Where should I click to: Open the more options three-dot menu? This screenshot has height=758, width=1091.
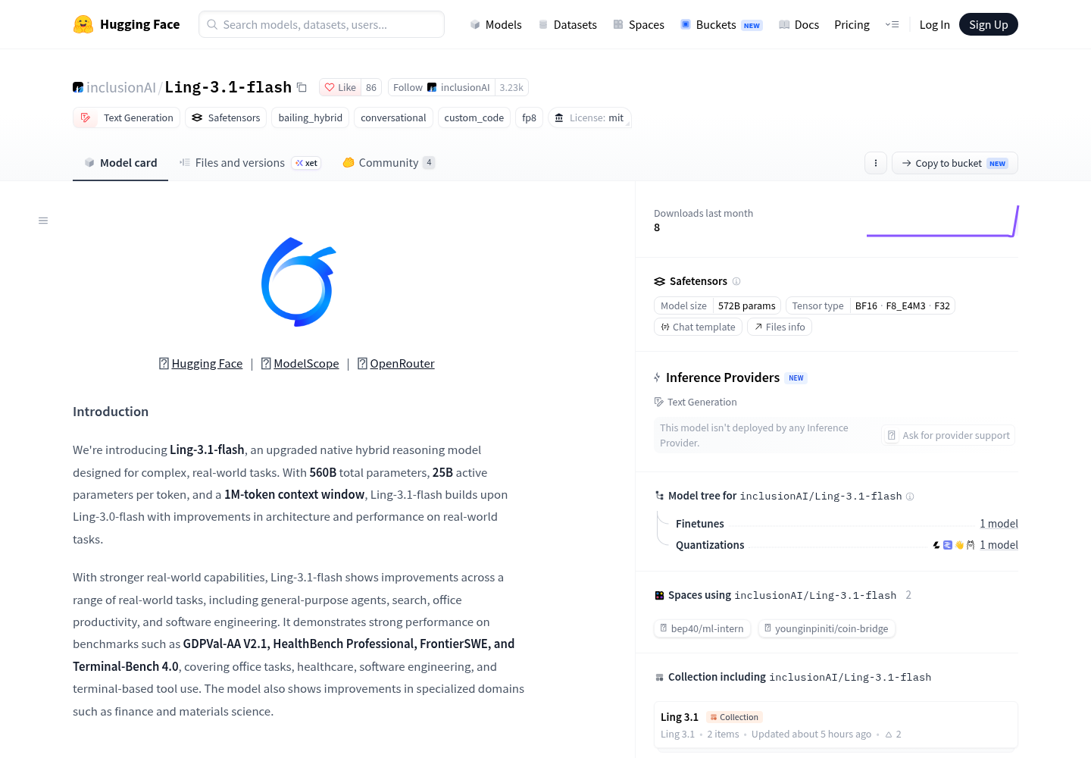click(x=876, y=163)
